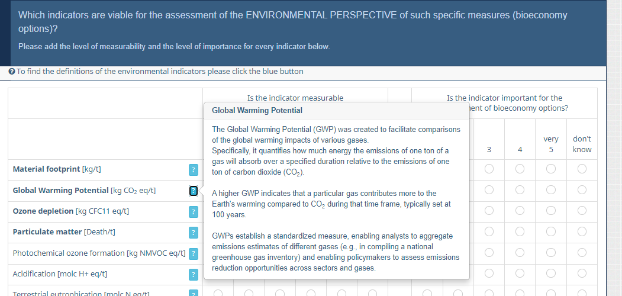
Task: Select very 5 importance for Ozone depletion
Action: click(551, 211)
